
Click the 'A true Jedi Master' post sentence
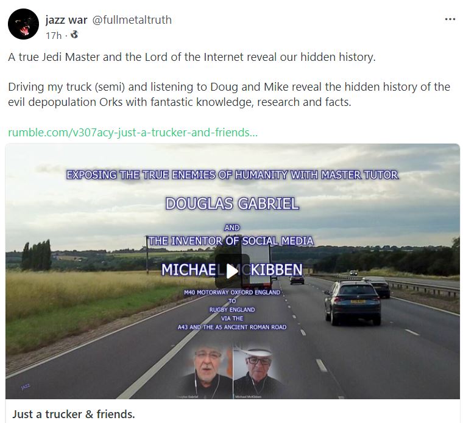[192, 57]
